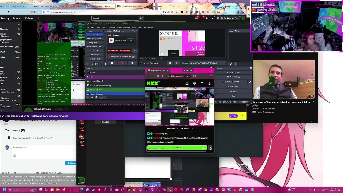This screenshot has width=343, height=193.
Task: Open OBS Docks menu
Action: (x=105, y=27)
